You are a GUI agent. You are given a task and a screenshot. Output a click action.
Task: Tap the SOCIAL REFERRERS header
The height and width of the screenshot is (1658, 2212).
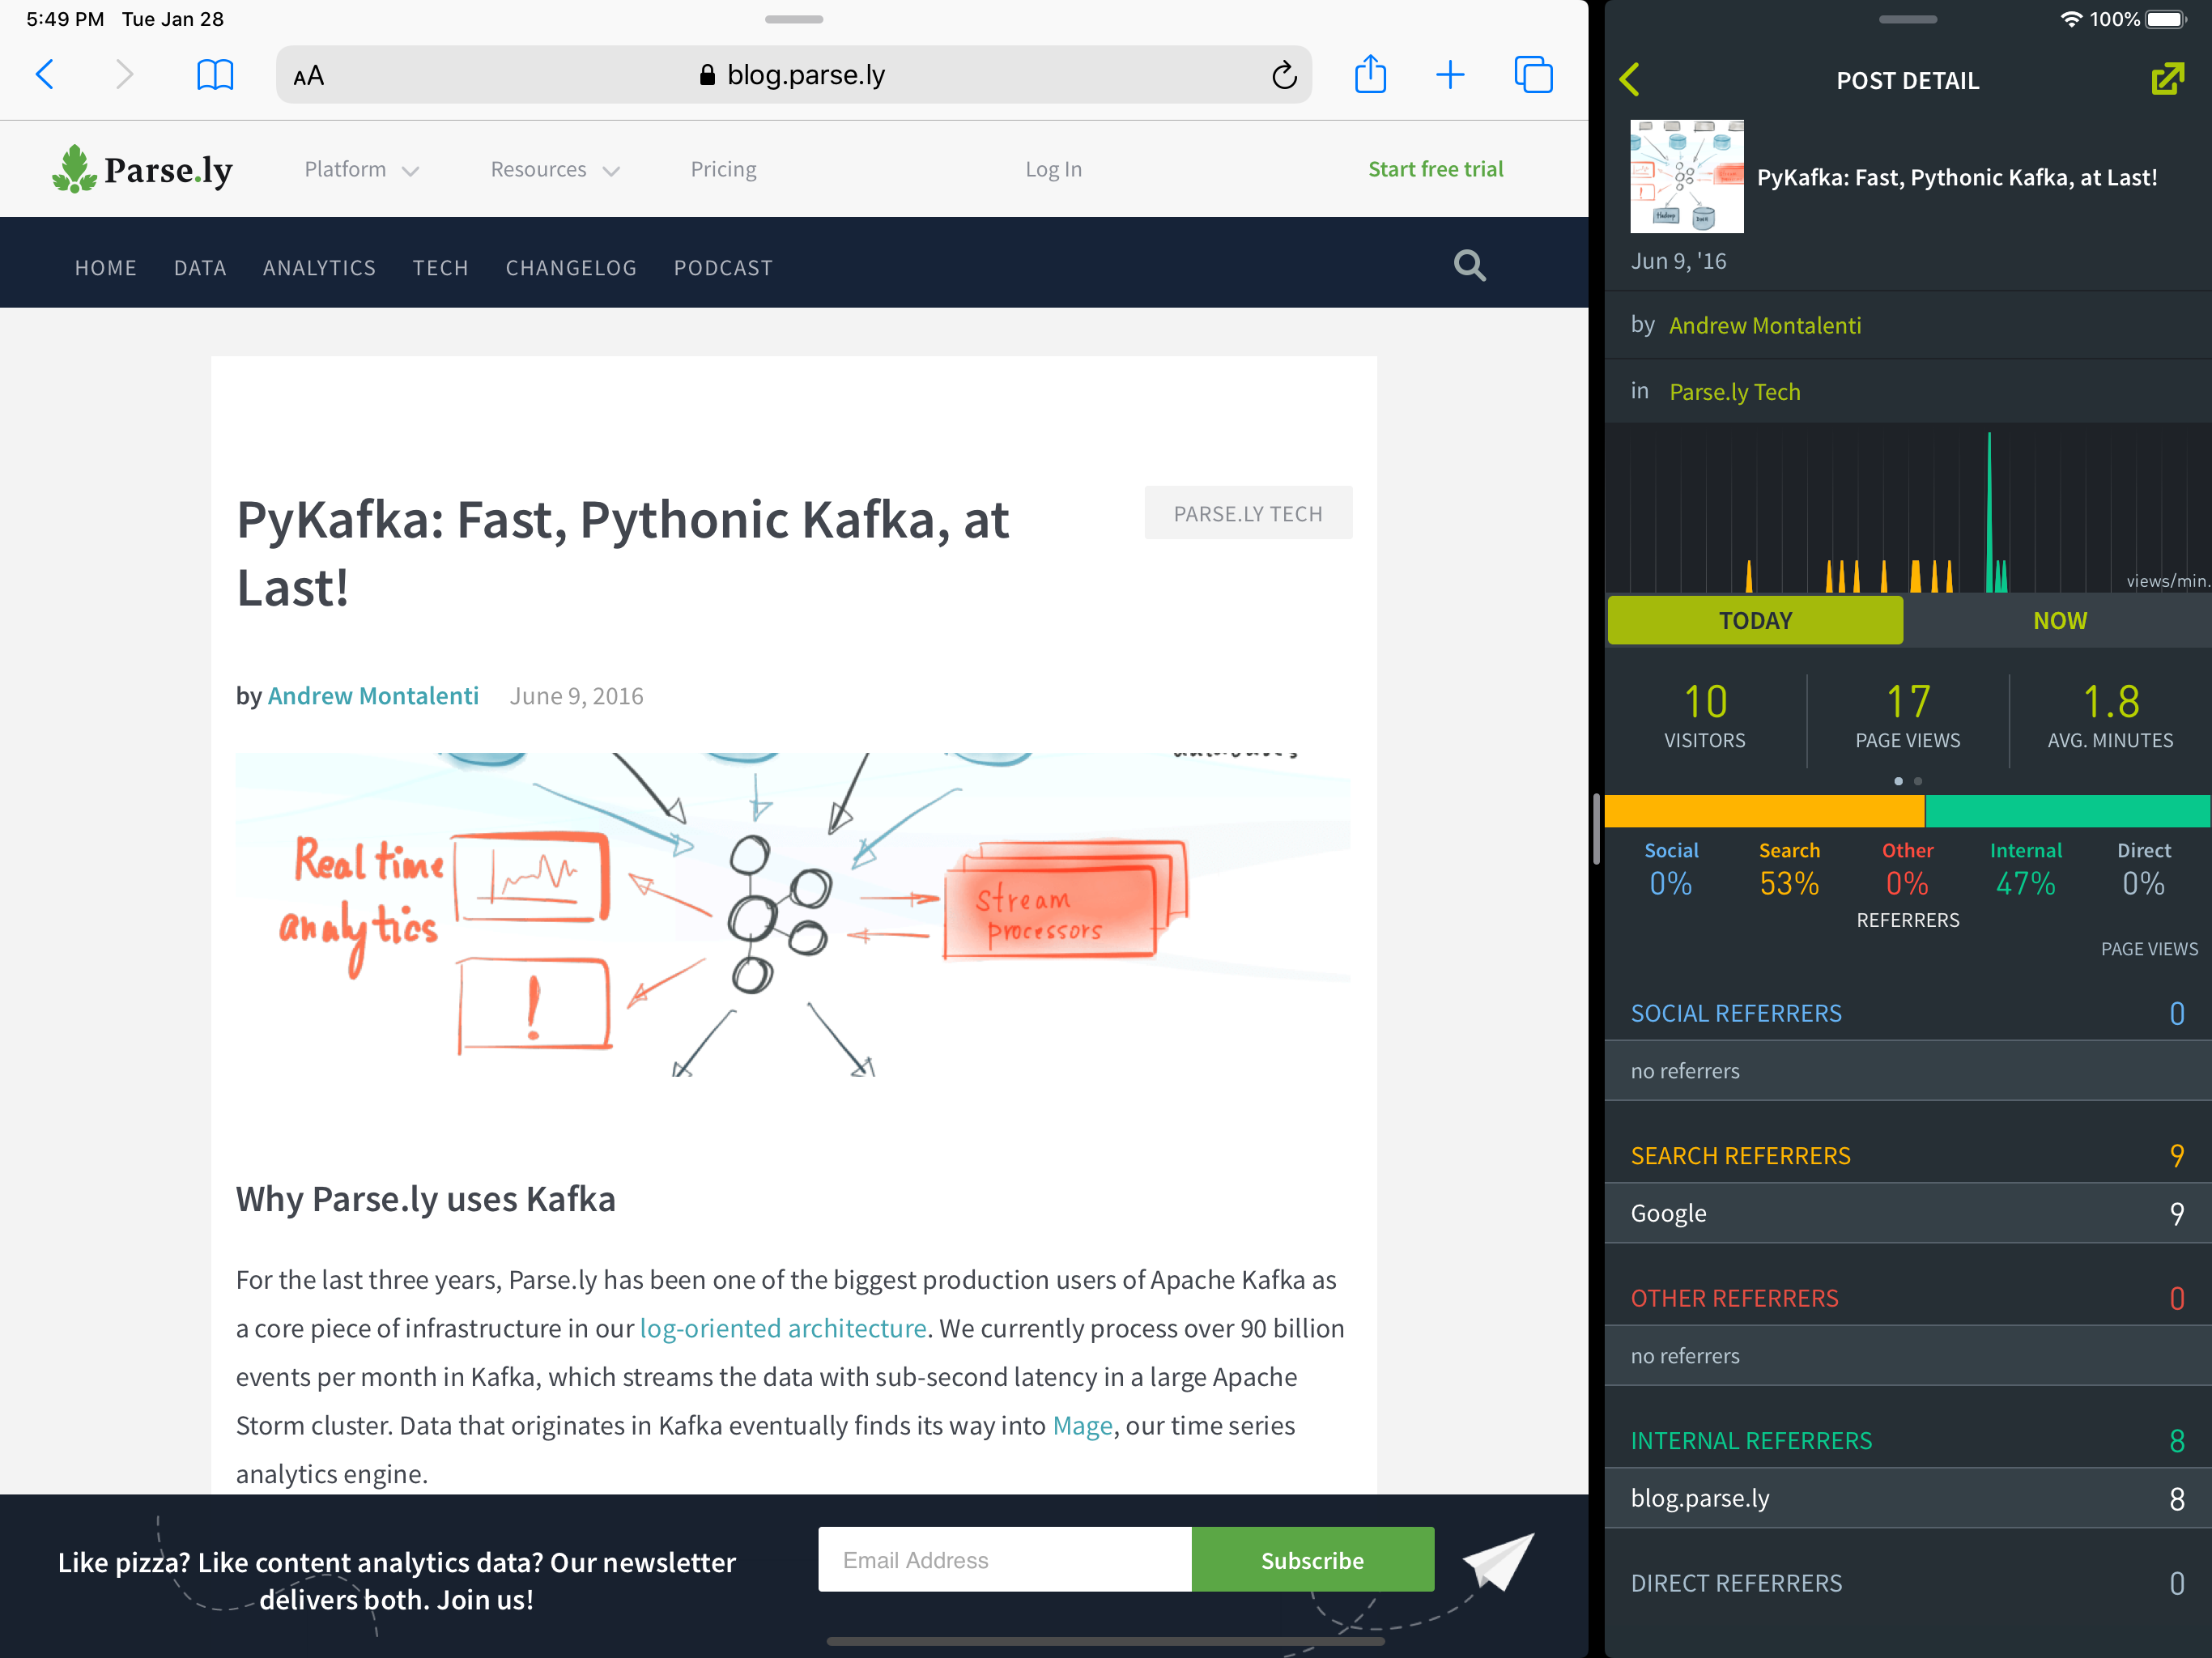pyautogui.click(x=1736, y=1013)
